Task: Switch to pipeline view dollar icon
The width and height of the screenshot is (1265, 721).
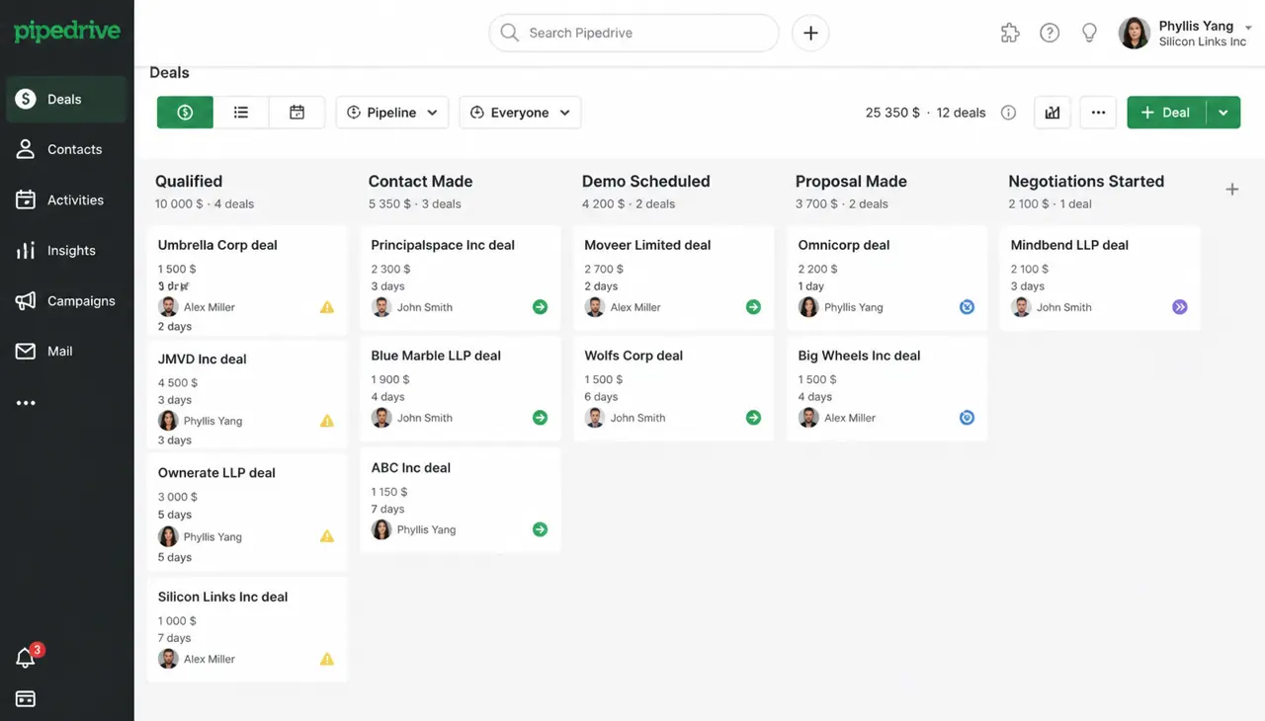Action: pos(185,113)
